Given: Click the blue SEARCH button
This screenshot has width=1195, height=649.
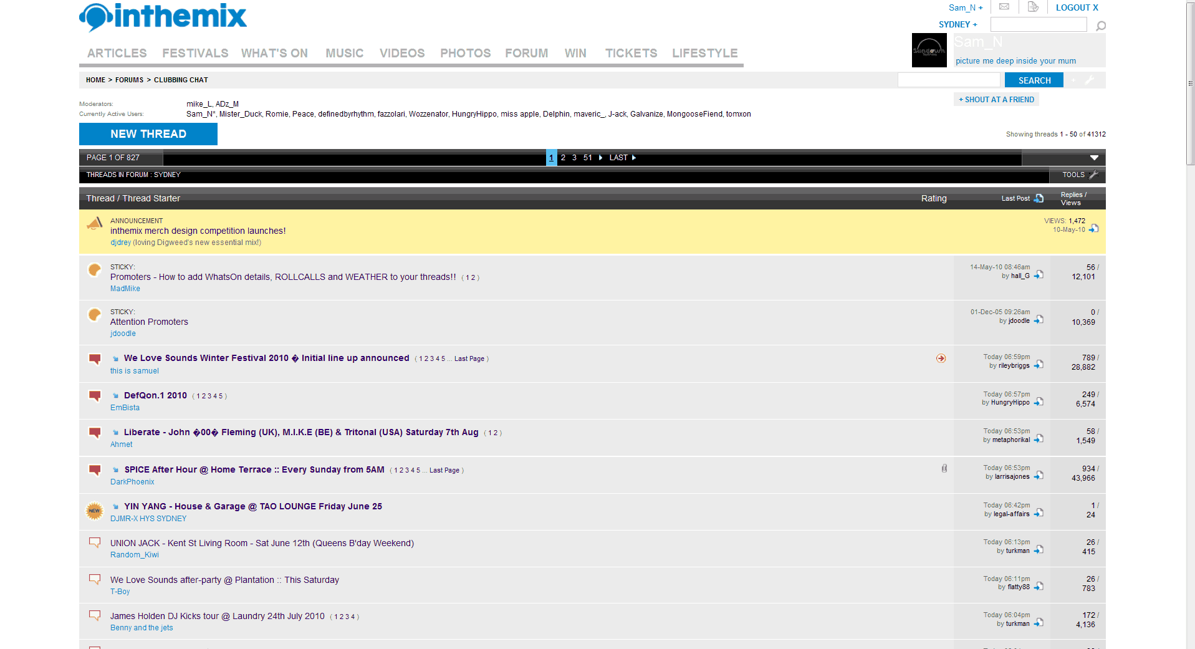Looking at the screenshot, I should coord(1034,80).
